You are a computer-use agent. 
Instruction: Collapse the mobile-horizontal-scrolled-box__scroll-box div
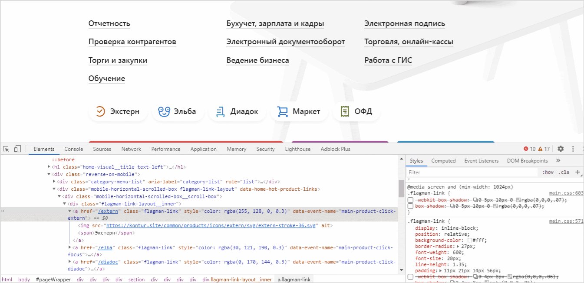(x=59, y=196)
